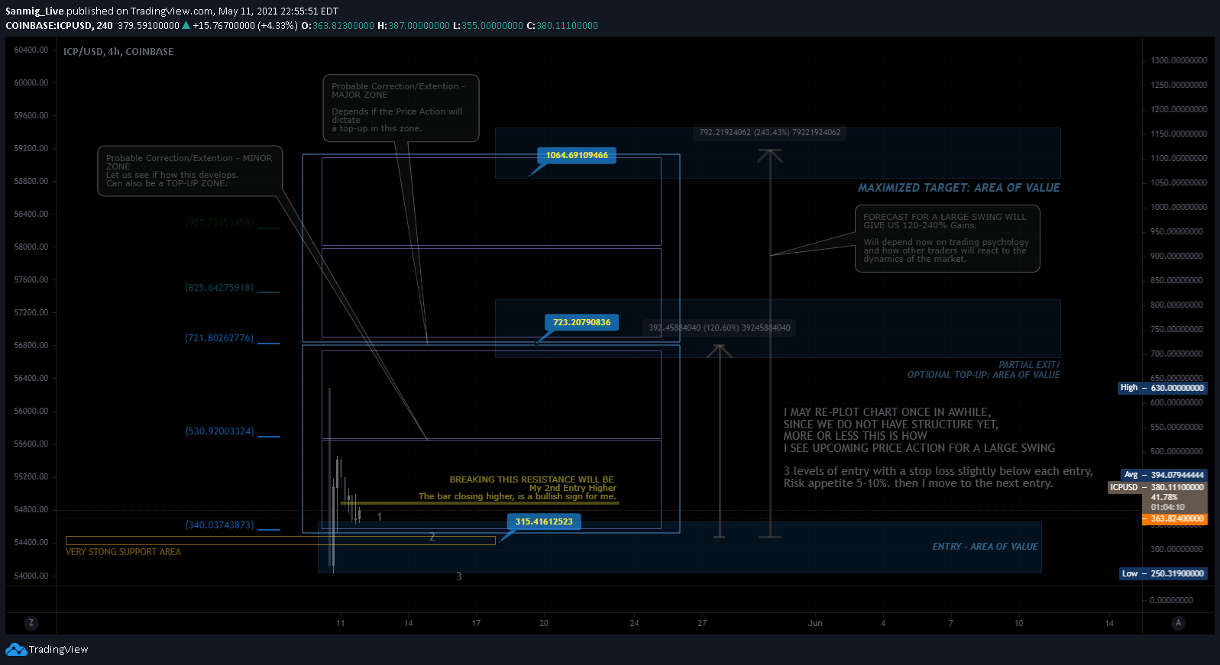Click the 60400.00 left axis label

(x=31, y=50)
